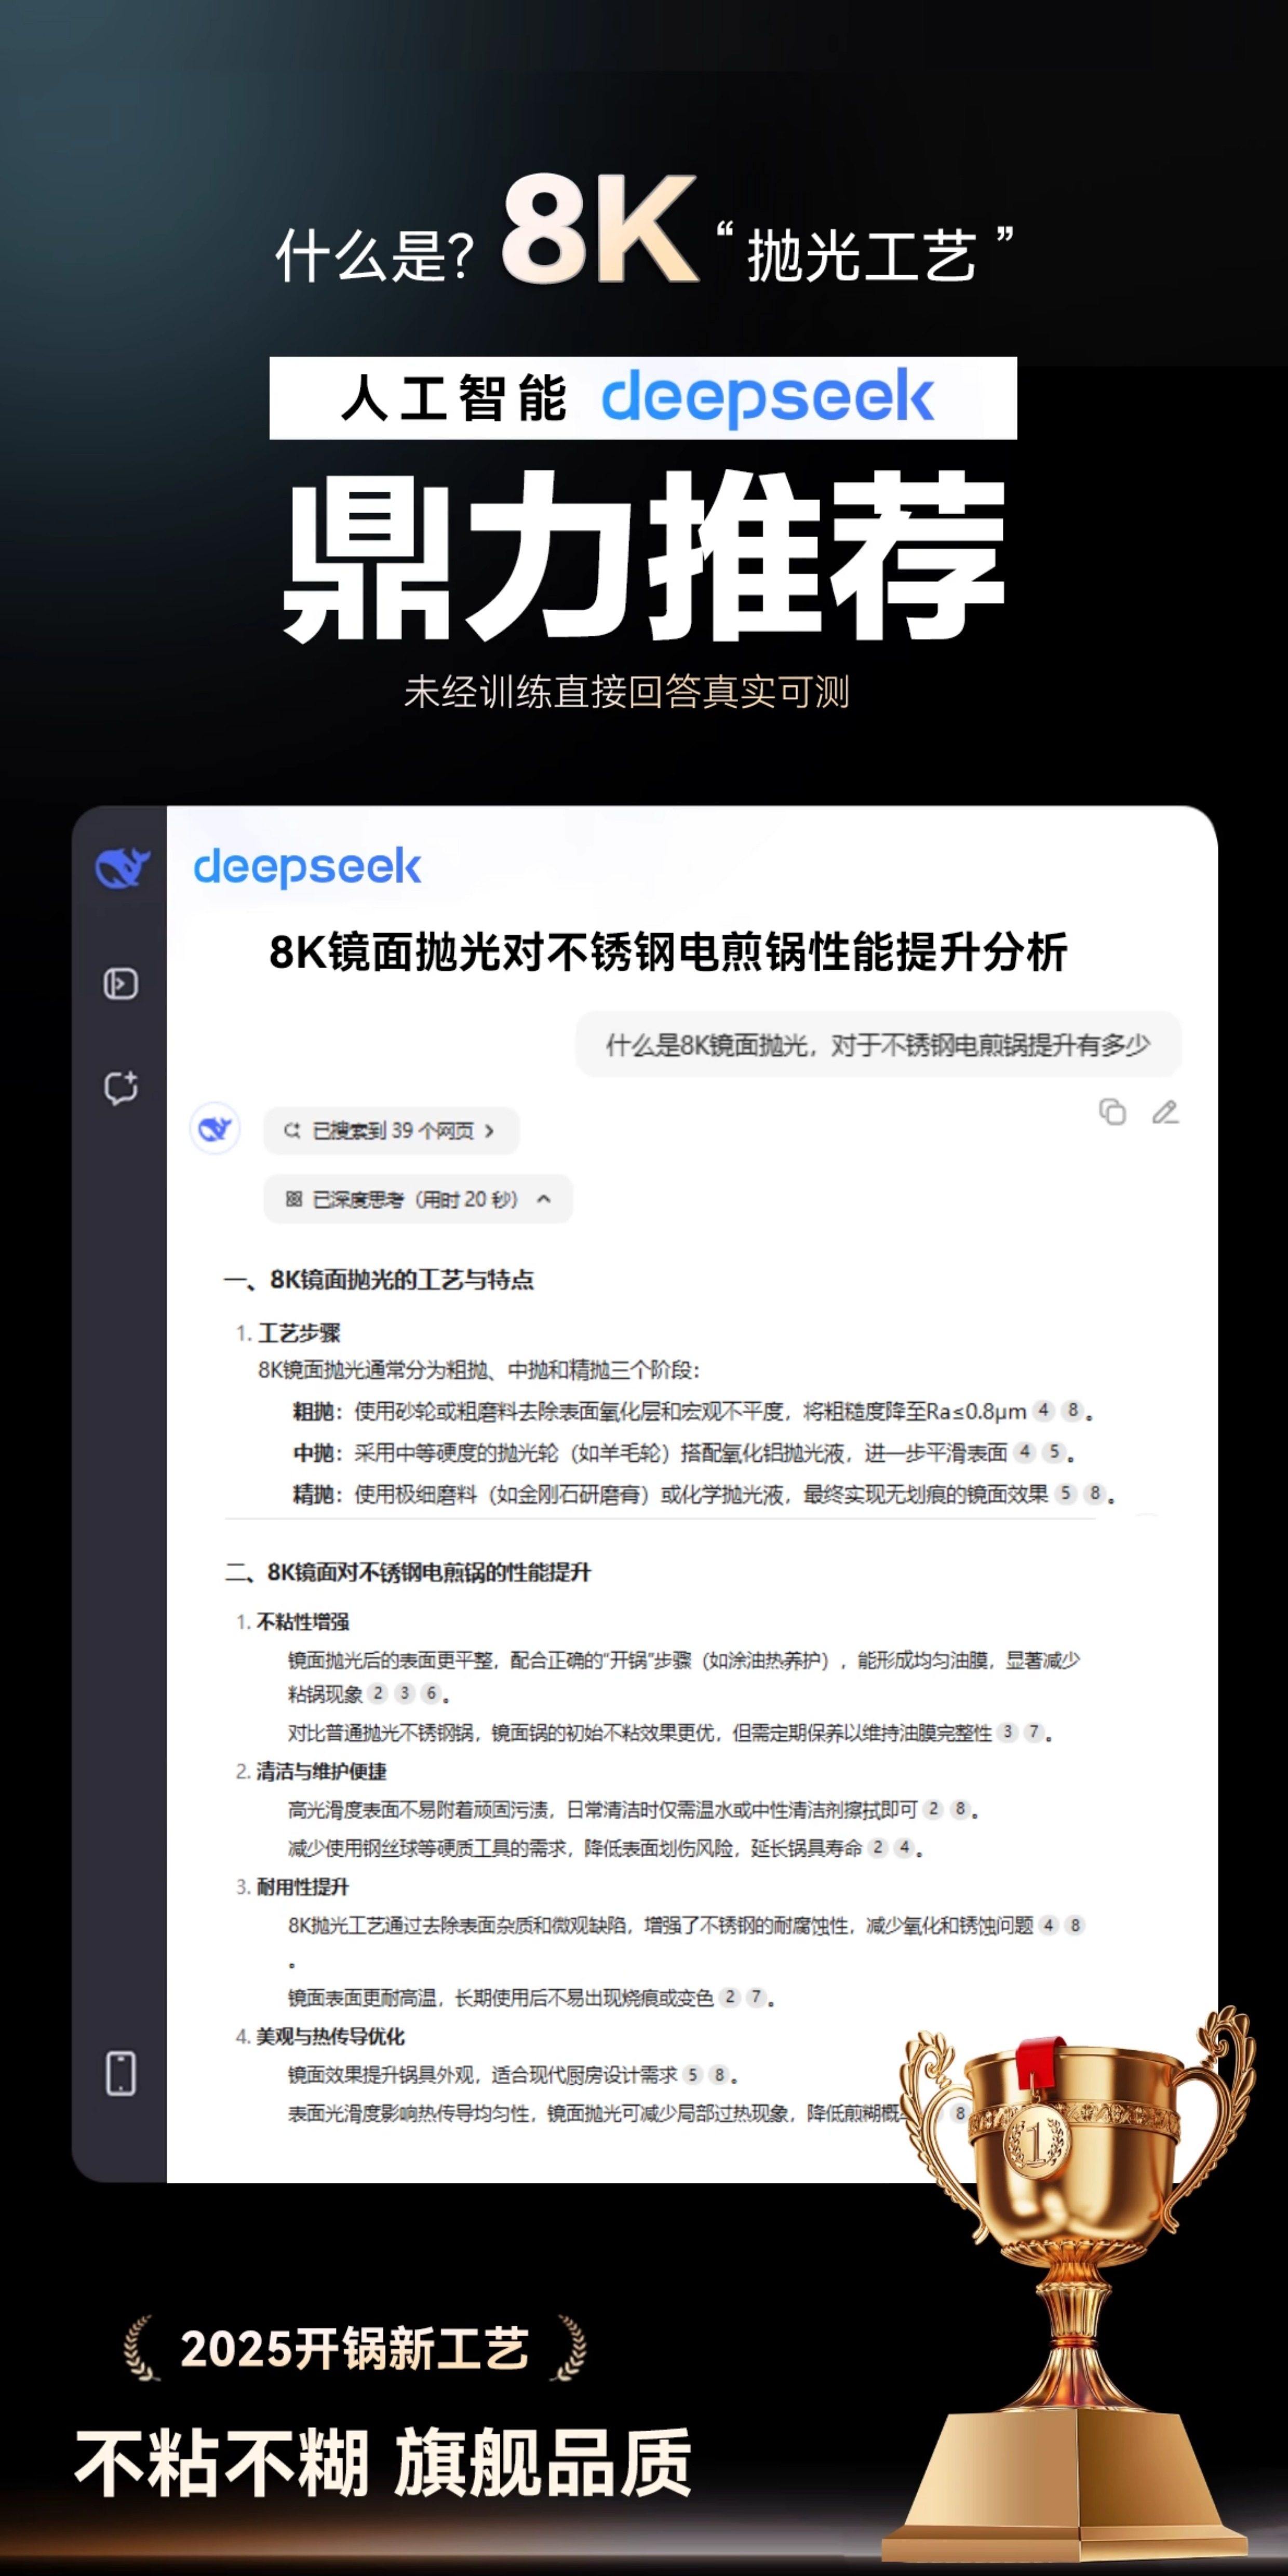The height and width of the screenshot is (2576, 1288).
Task: Open citation 3 after 维持油膜完整性
Action: point(1008,1732)
